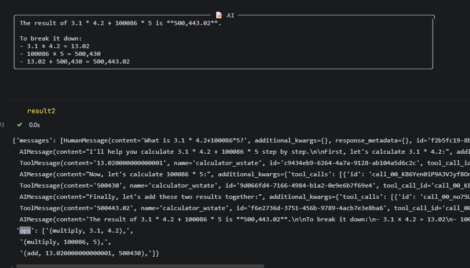Click the ToolMessage with content '500430'
Screen dimensions: 470x268
pyautogui.click(x=245, y=185)
